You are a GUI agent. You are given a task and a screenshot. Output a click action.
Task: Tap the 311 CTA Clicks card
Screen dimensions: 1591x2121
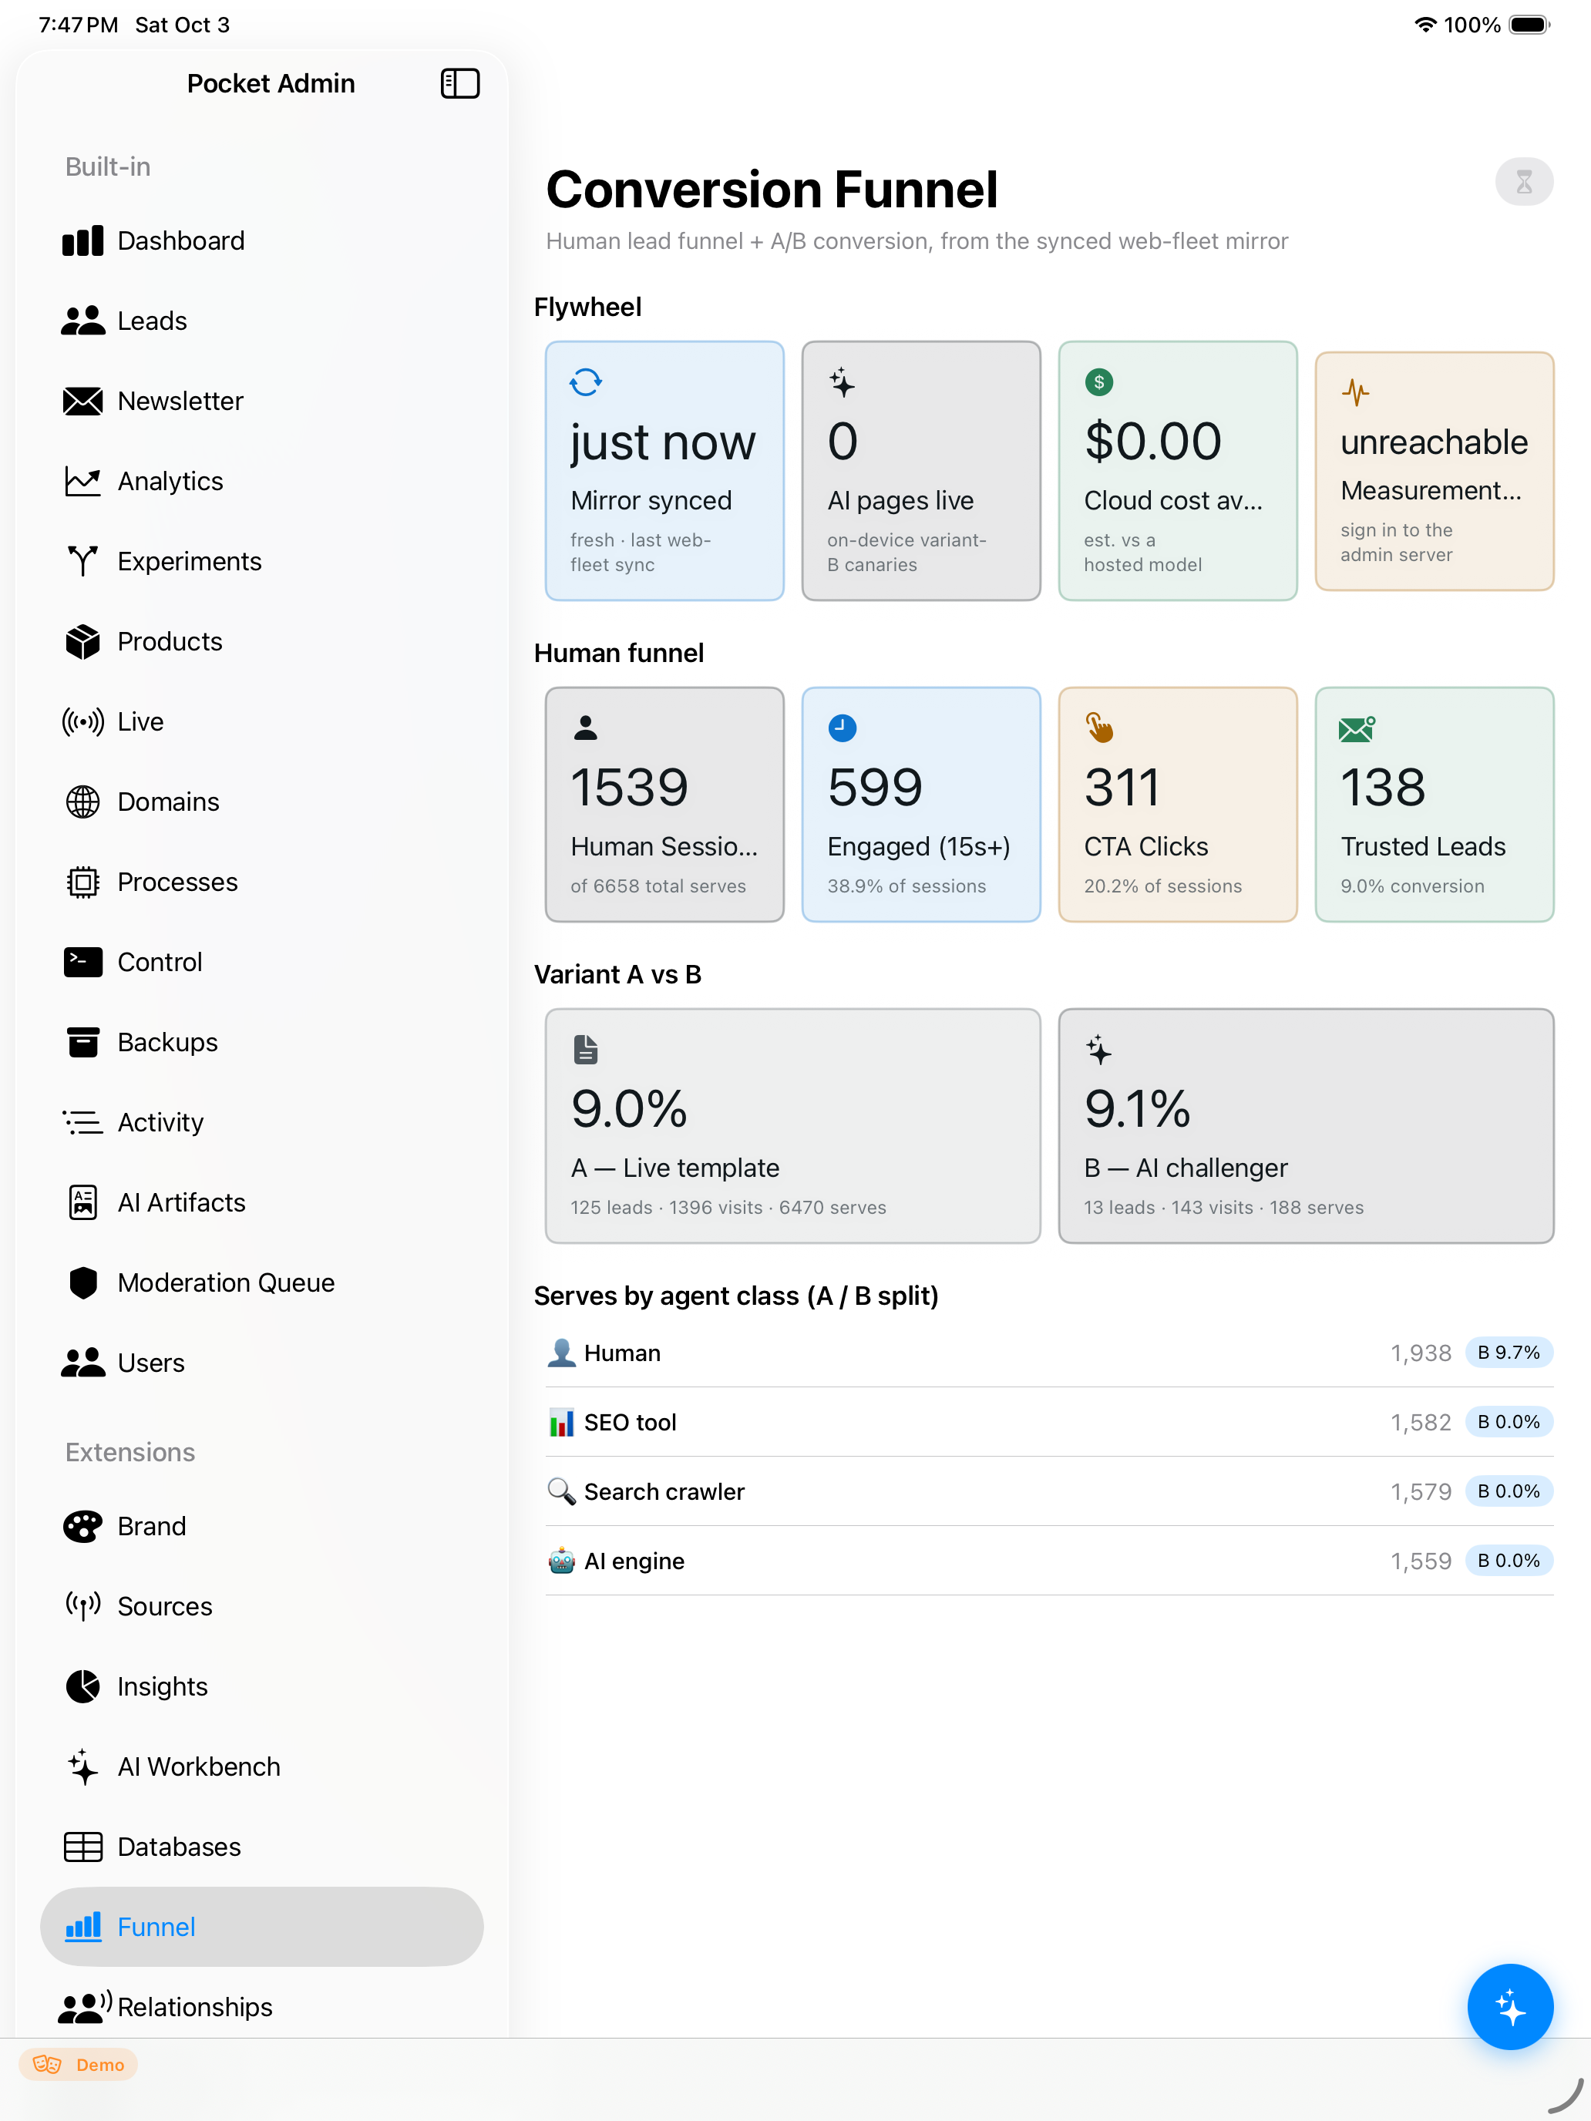[1178, 805]
